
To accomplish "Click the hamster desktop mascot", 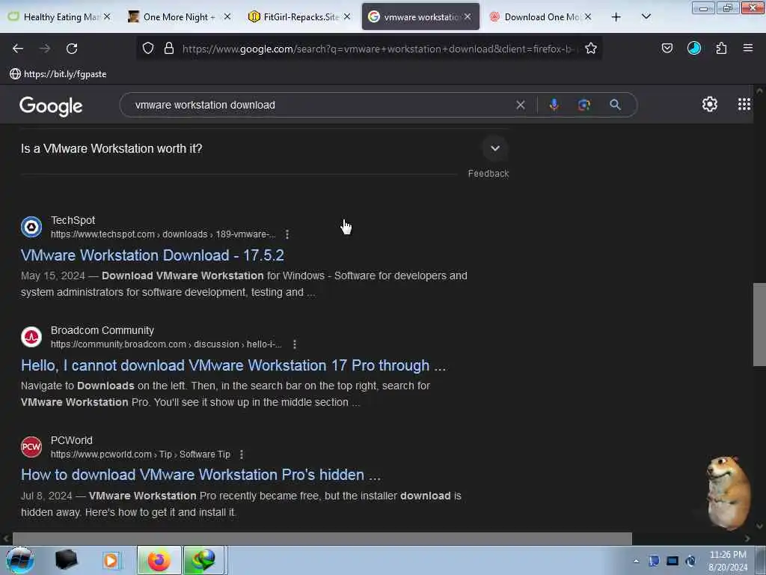I will click(728, 493).
